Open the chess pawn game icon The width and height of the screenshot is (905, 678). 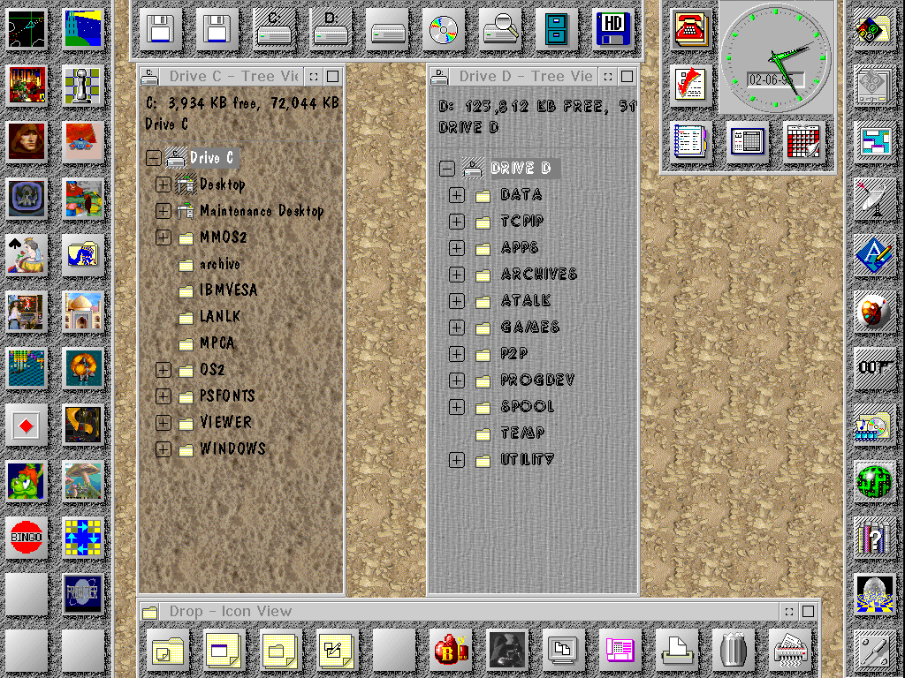(83, 87)
